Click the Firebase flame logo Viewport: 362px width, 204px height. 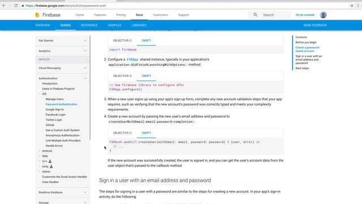(x=37, y=15)
